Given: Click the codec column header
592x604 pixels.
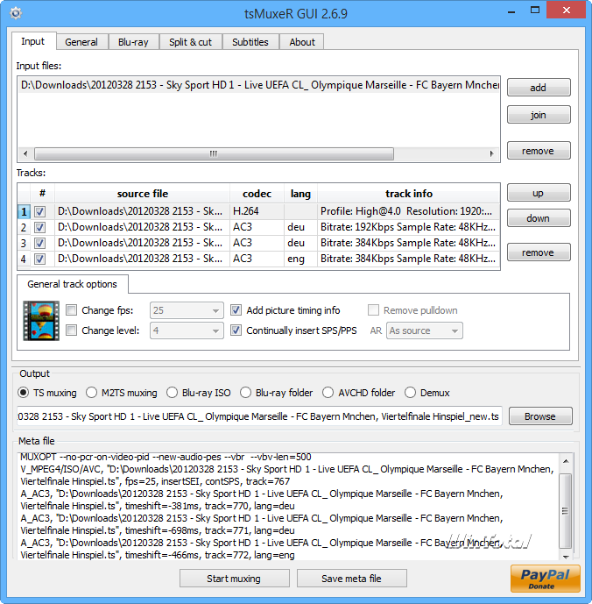Looking at the screenshot, I should coord(257,194).
